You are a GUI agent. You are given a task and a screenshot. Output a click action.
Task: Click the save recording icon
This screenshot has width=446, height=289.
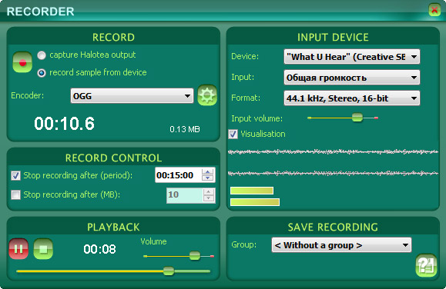[426, 265]
